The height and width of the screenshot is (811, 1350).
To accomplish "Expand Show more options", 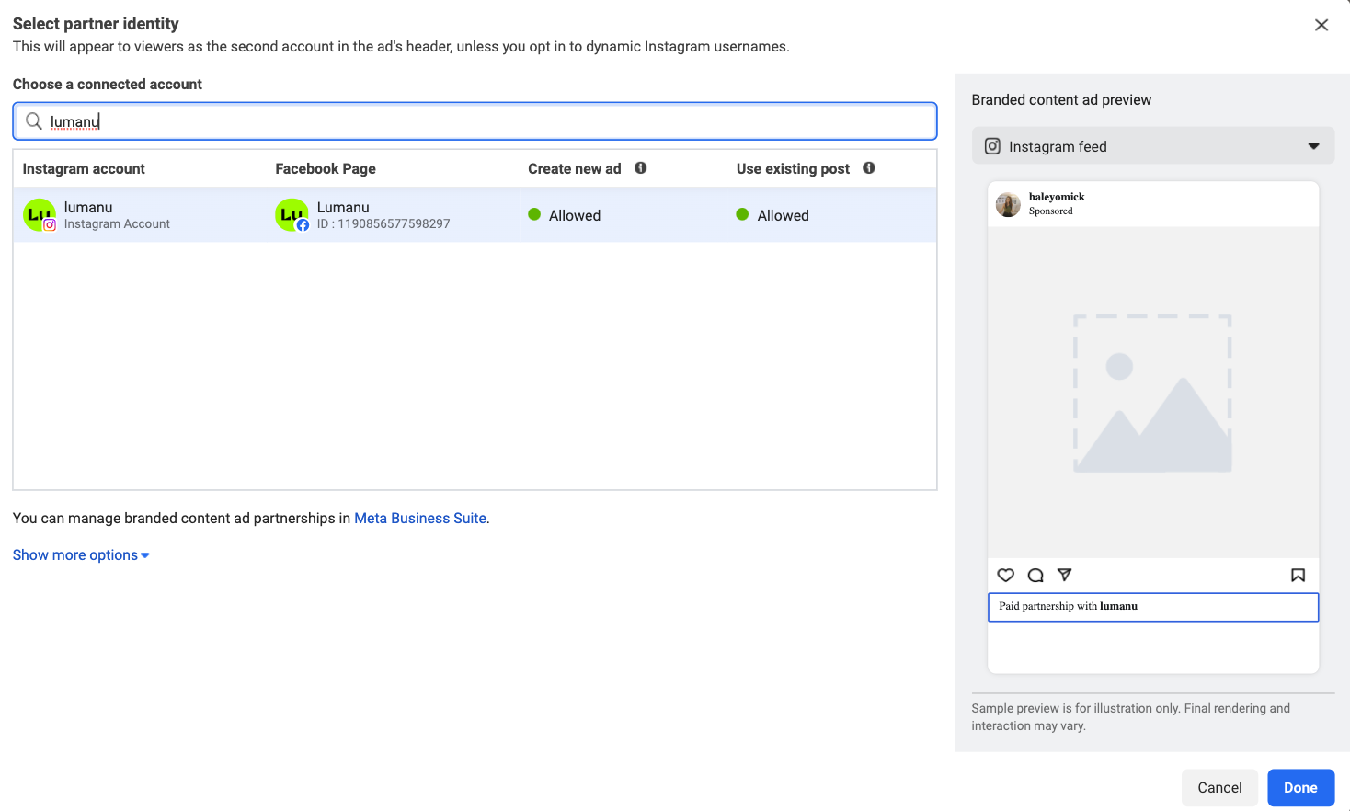I will click(x=81, y=555).
